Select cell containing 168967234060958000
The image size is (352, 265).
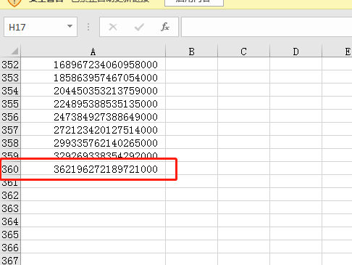click(x=93, y=65)
